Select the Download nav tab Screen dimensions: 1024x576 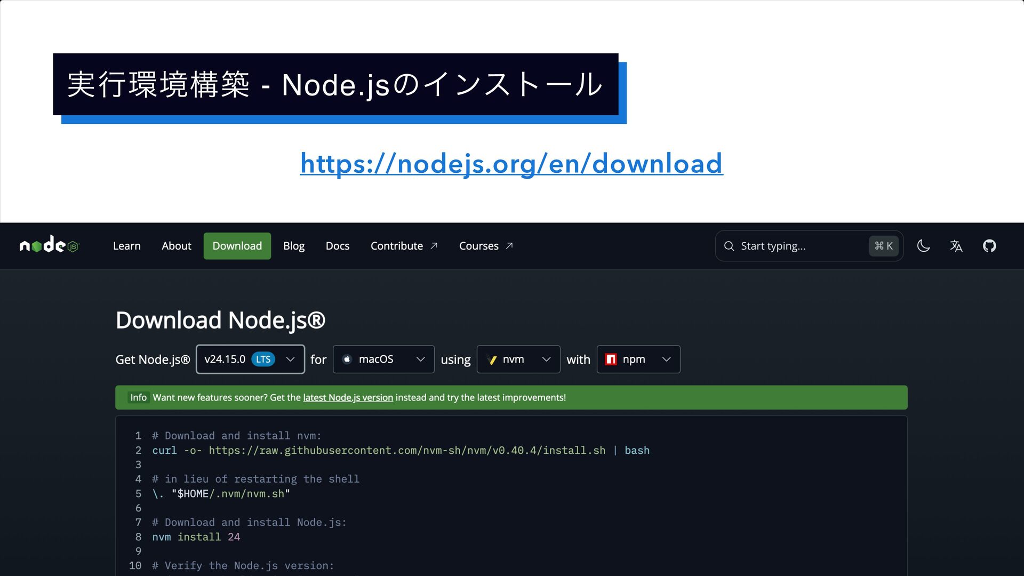click(237, 246)
